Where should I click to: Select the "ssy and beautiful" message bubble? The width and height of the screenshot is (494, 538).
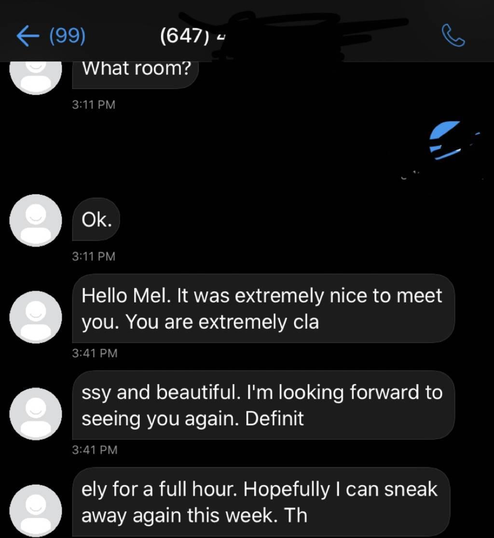262,405
